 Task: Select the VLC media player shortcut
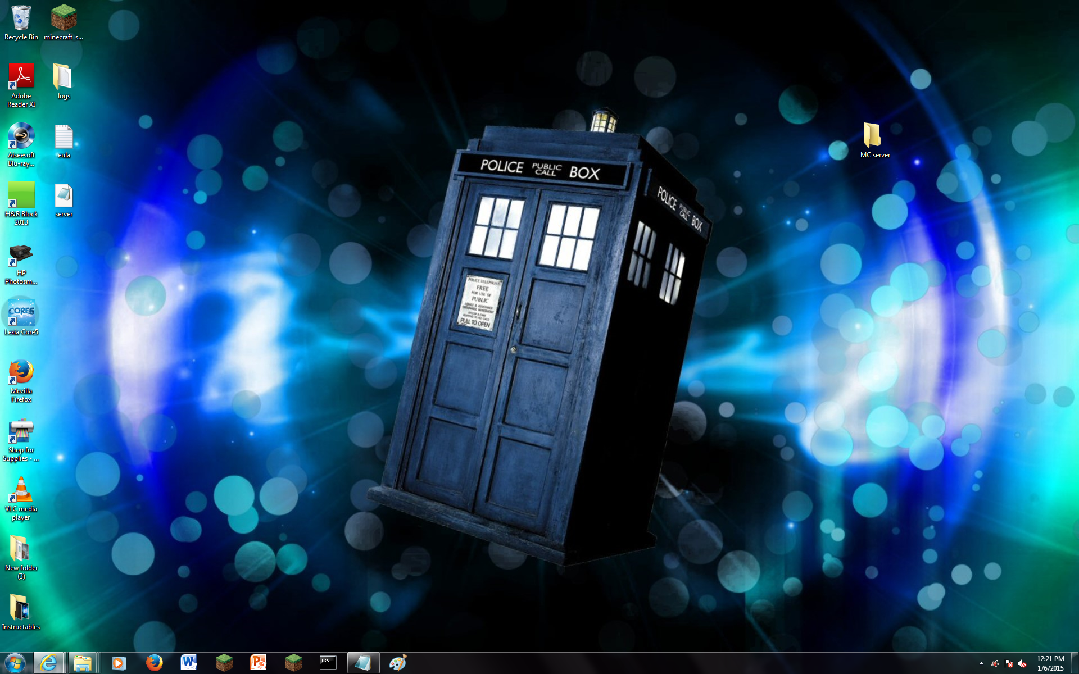pos(21,498)
